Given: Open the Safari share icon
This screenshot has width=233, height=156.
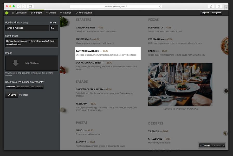Looking at the screenshot, I should pyautogui.click(x=211, y=6).
